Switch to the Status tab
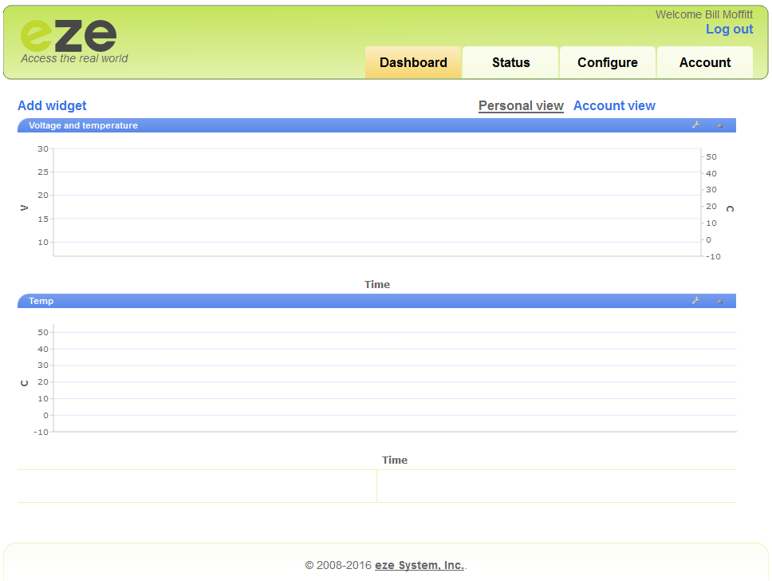This screenshot has width=772, height=581. pyautogui.click(x=510, y=62)
